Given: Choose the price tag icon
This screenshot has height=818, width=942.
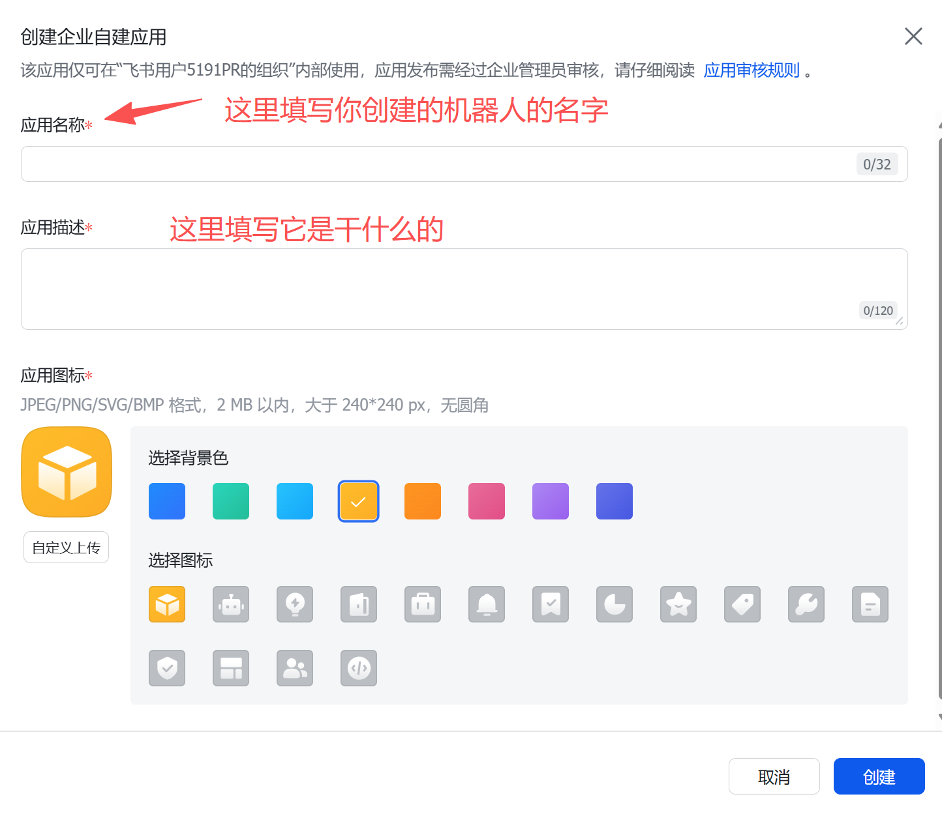Looking at the screenshot, I should point(742,604).
